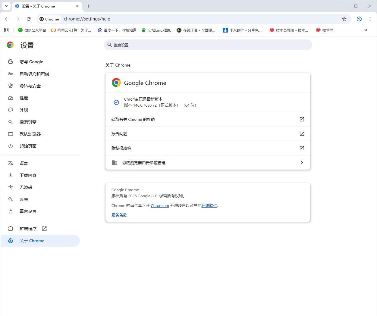The width and height of the screenshot is (377, 316).
Task: Click the profile avatar icon
Action: click(359, 19)
